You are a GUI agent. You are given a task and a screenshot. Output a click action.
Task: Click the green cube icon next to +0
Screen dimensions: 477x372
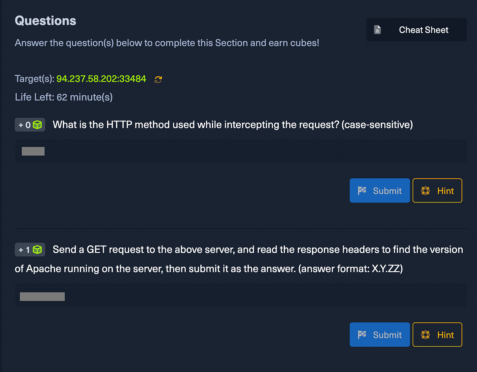(37, 124)
